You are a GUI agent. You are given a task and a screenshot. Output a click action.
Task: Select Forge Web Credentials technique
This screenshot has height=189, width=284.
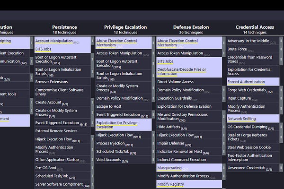pyautogui.click(x=253, y=90)
